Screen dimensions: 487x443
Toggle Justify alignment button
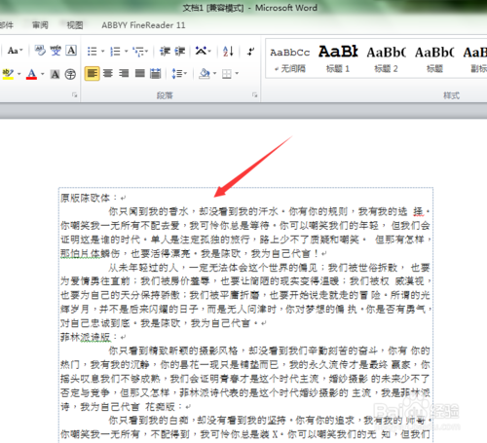click(139, 74)
